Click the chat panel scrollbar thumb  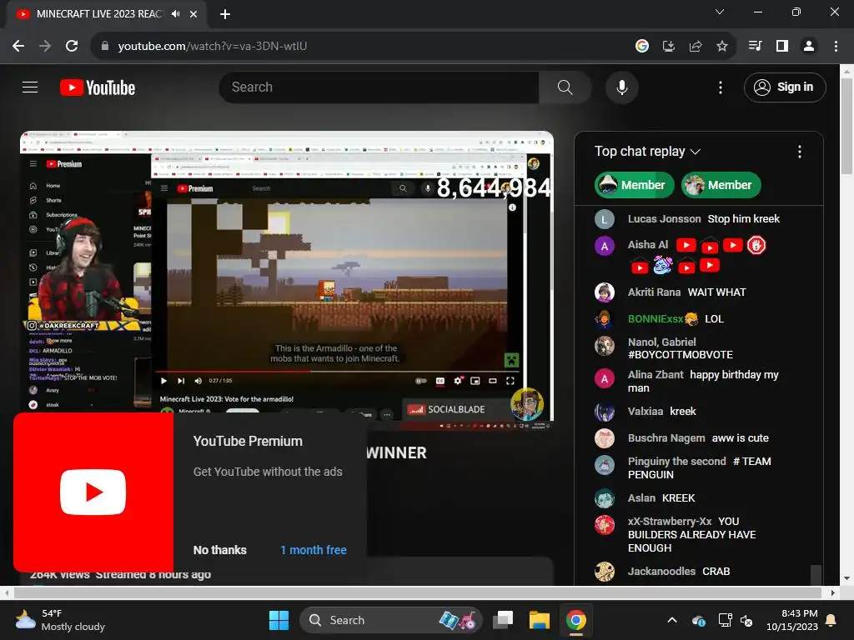(816, 575)
